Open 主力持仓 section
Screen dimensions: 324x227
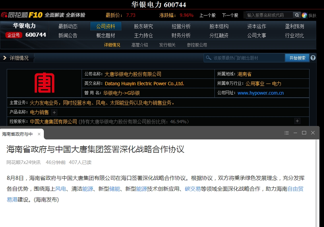click(x=143, y=35)
